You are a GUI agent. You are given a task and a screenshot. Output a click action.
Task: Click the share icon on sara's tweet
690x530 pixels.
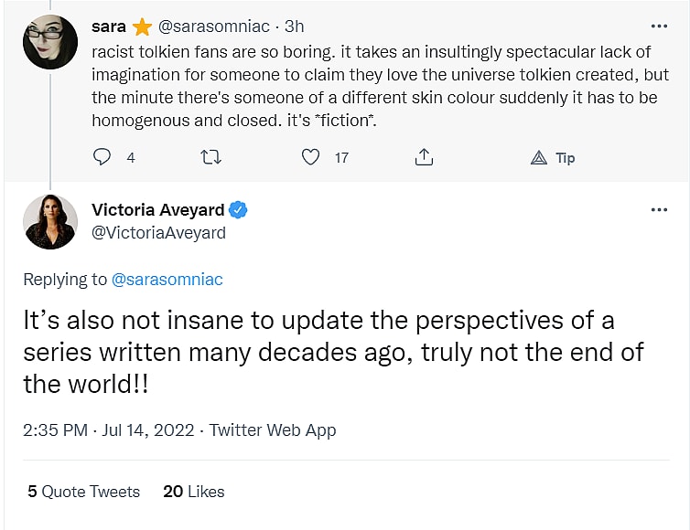[424, 157]
